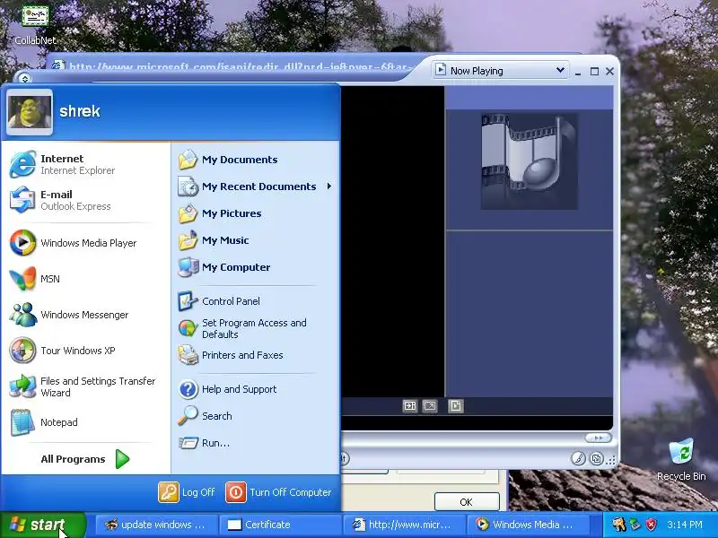Image resolution: width=718 pixels, height=538 pixels.
Task: Click the start button
Action: click(42, 525)
